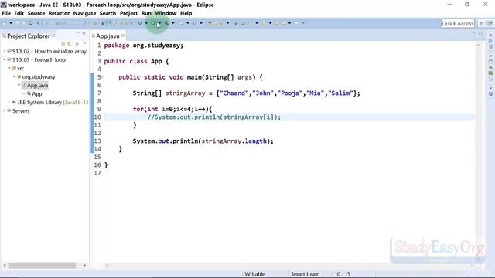Screen dimensions: 495x278
Task: Click the Smart Insert status bar entry
Action: pyautogui.click(x=306, y=274)
